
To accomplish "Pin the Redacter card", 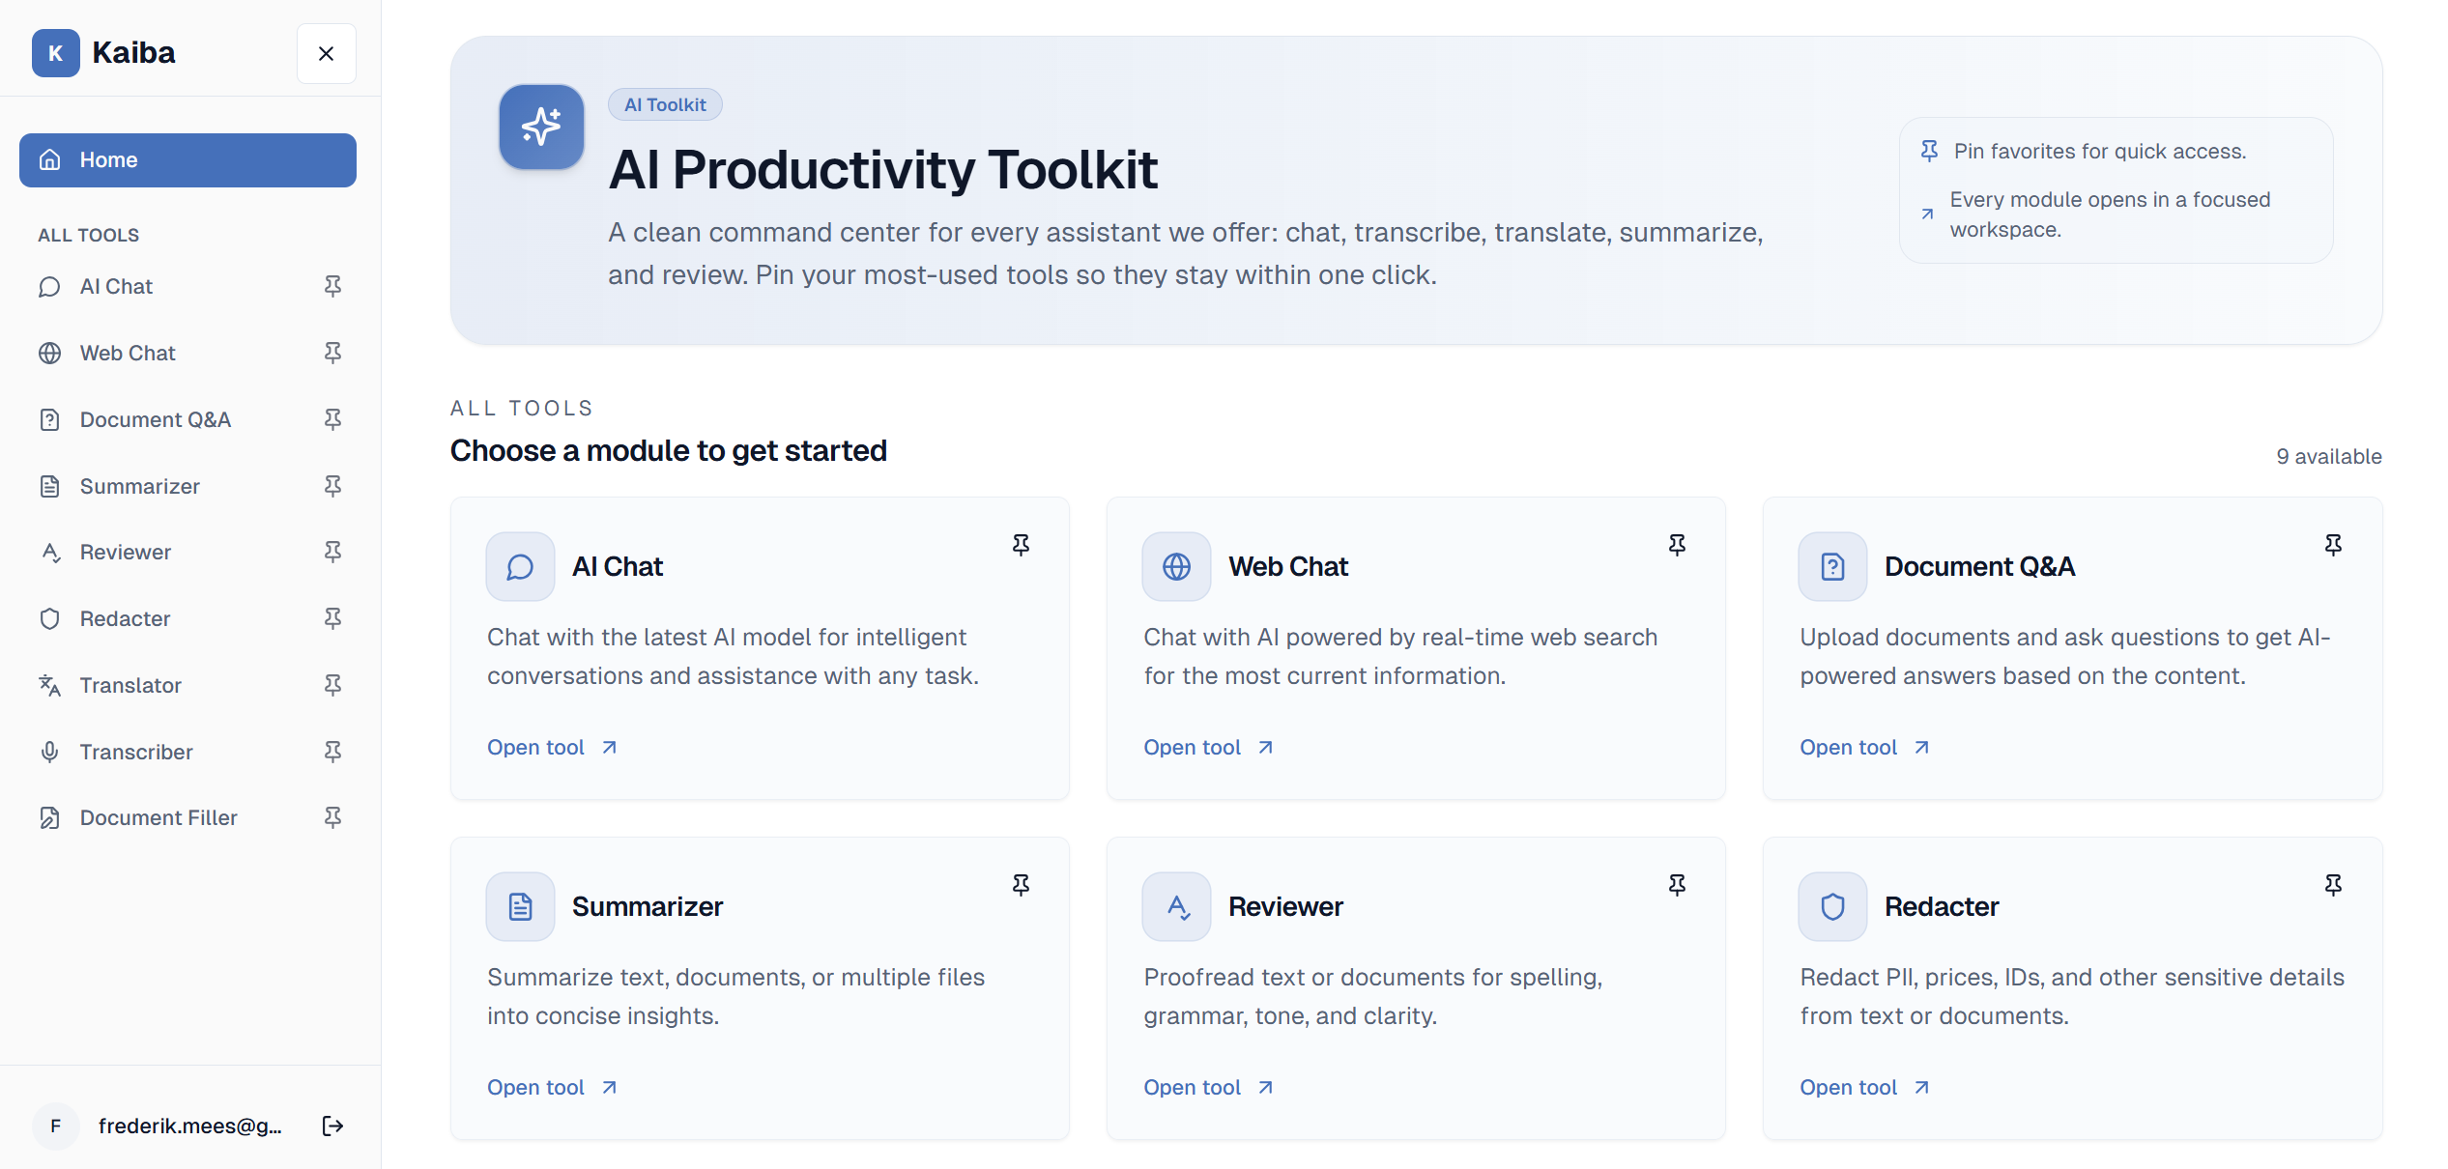I will pyautogui.click(x=2333, y=885).
